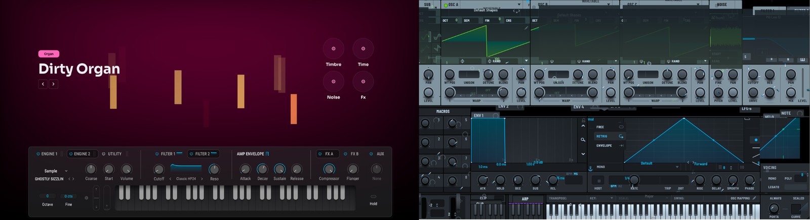Click the OSC Mapping pencil icon
The width and height of the screenshot is (810, 220).
point(754,198)
